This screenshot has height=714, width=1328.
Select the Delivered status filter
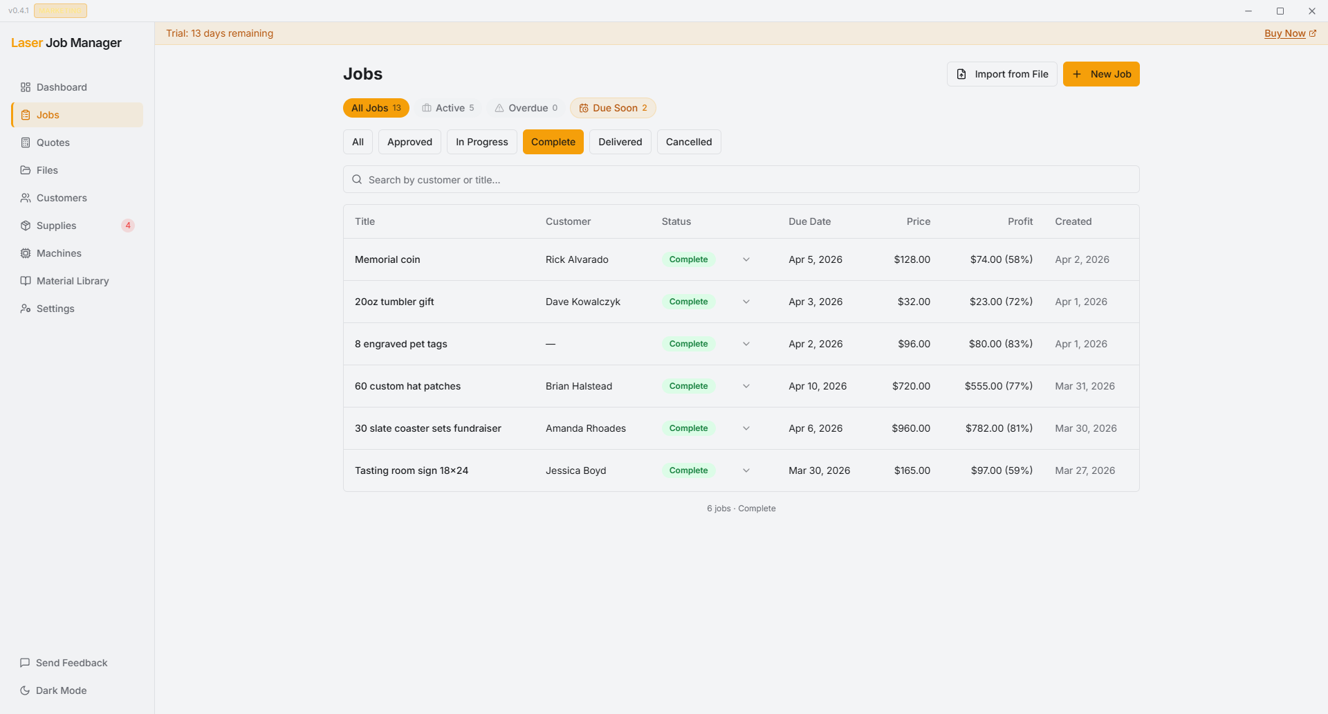point(619,142)
